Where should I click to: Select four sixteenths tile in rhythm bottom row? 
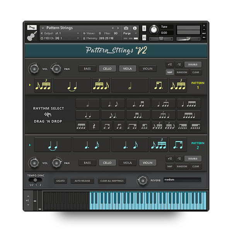tap(81, 126)
